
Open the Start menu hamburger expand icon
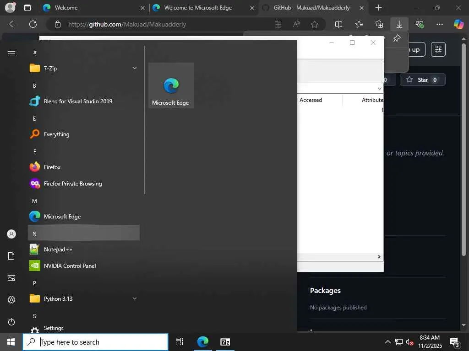[11, 53]
